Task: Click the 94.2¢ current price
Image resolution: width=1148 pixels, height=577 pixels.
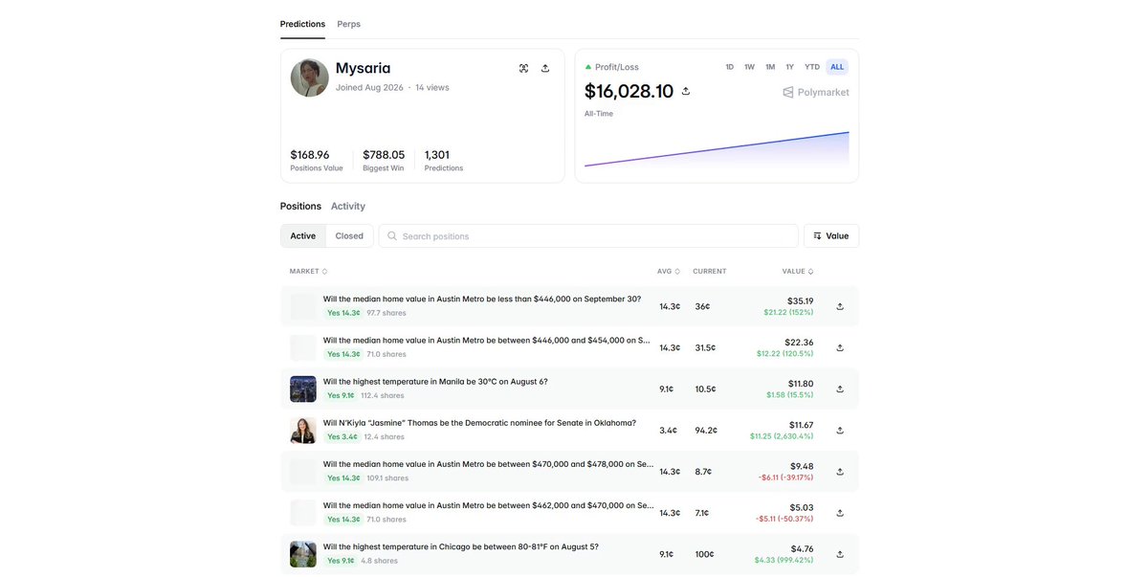Action: point(706,431)
